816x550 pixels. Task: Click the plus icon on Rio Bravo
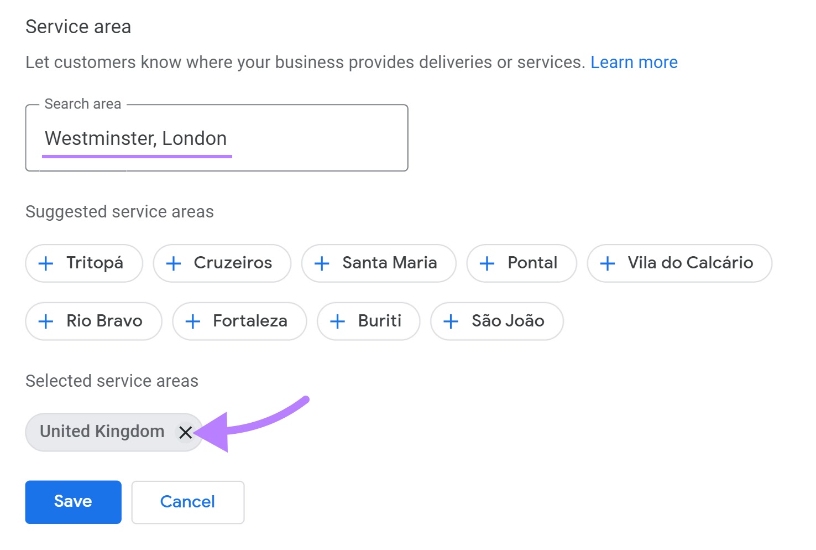(46, 321)
